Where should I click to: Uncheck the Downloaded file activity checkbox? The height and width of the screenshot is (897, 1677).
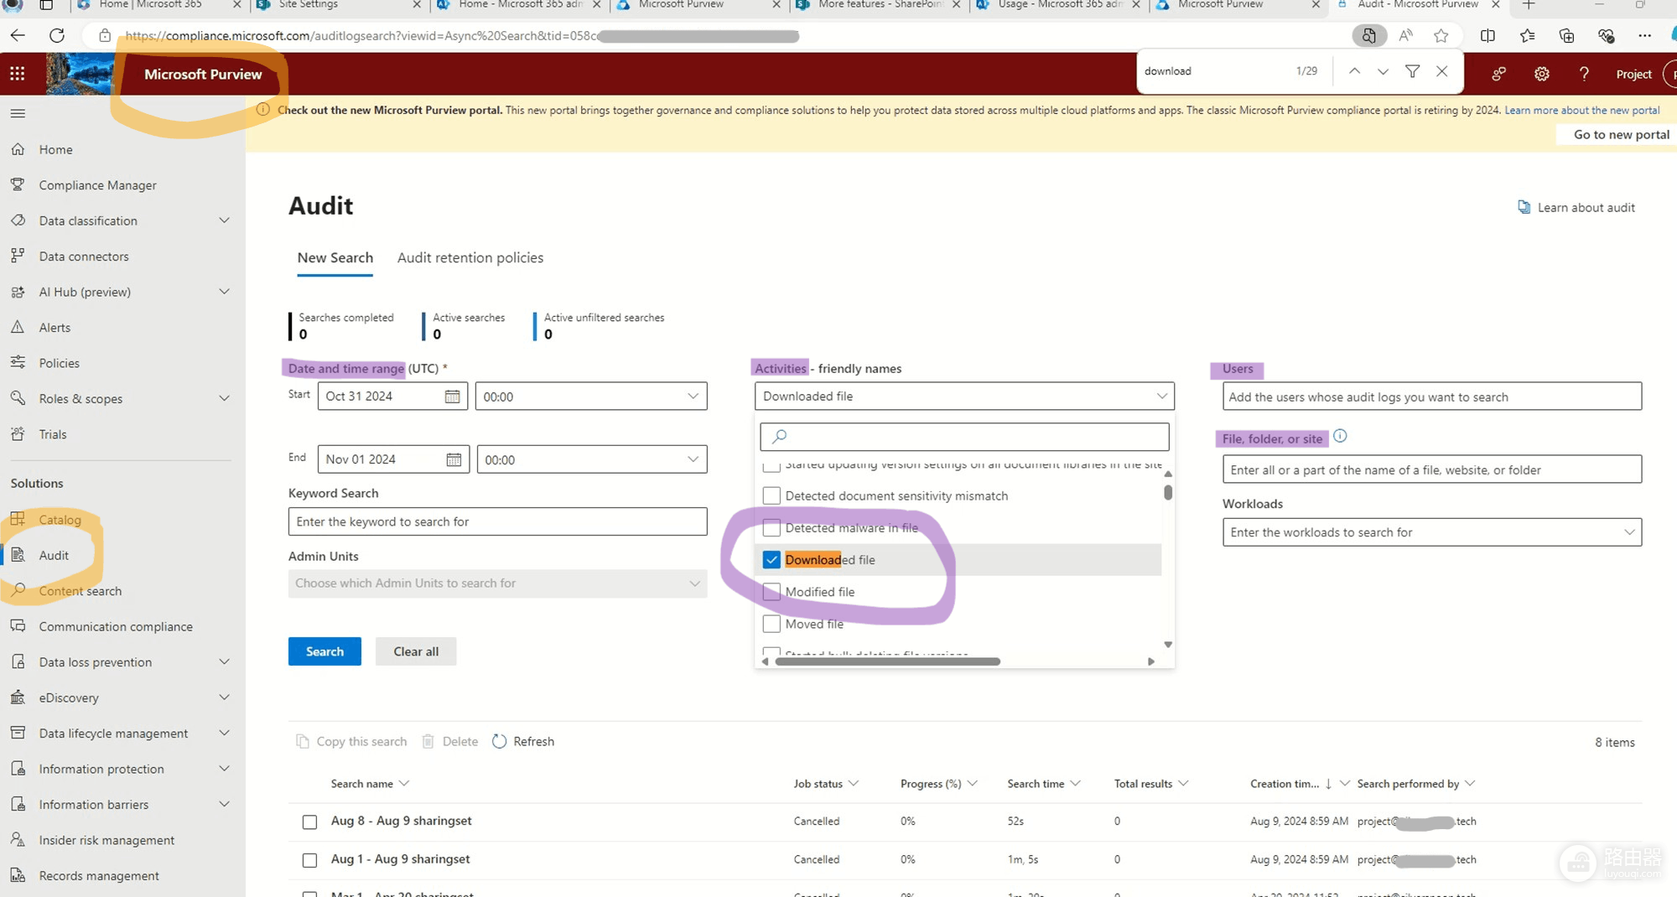(x=771, y=560)
